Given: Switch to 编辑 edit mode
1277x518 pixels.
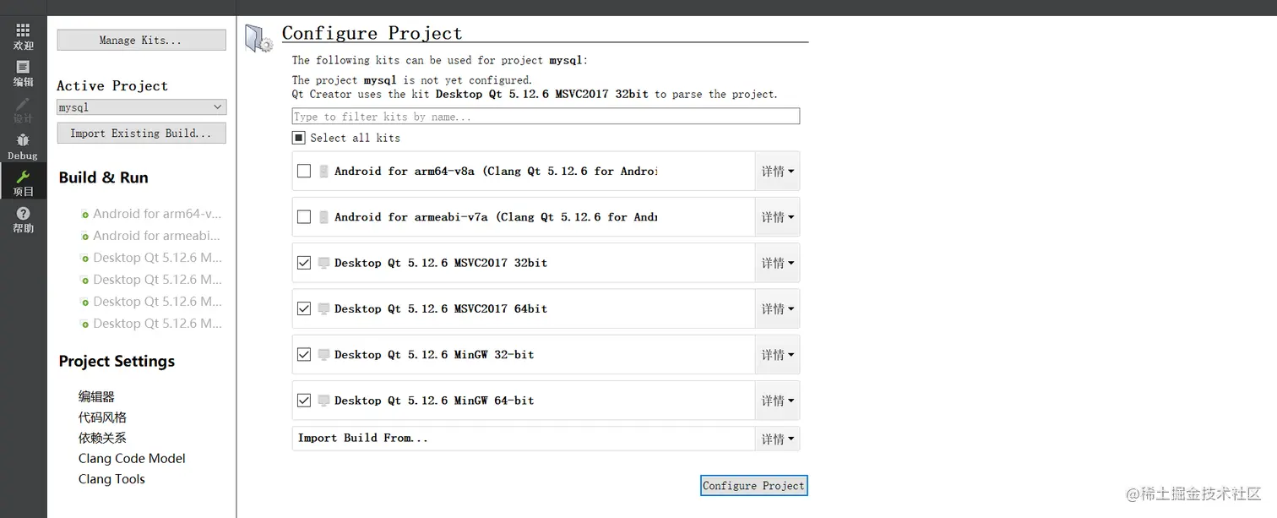Looking at the screenshot, I should click(23, 74).
